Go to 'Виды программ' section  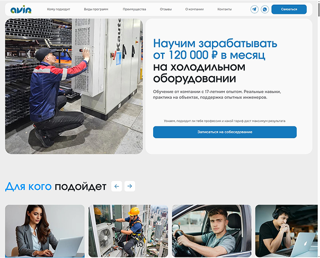click(x=96, y=10)
